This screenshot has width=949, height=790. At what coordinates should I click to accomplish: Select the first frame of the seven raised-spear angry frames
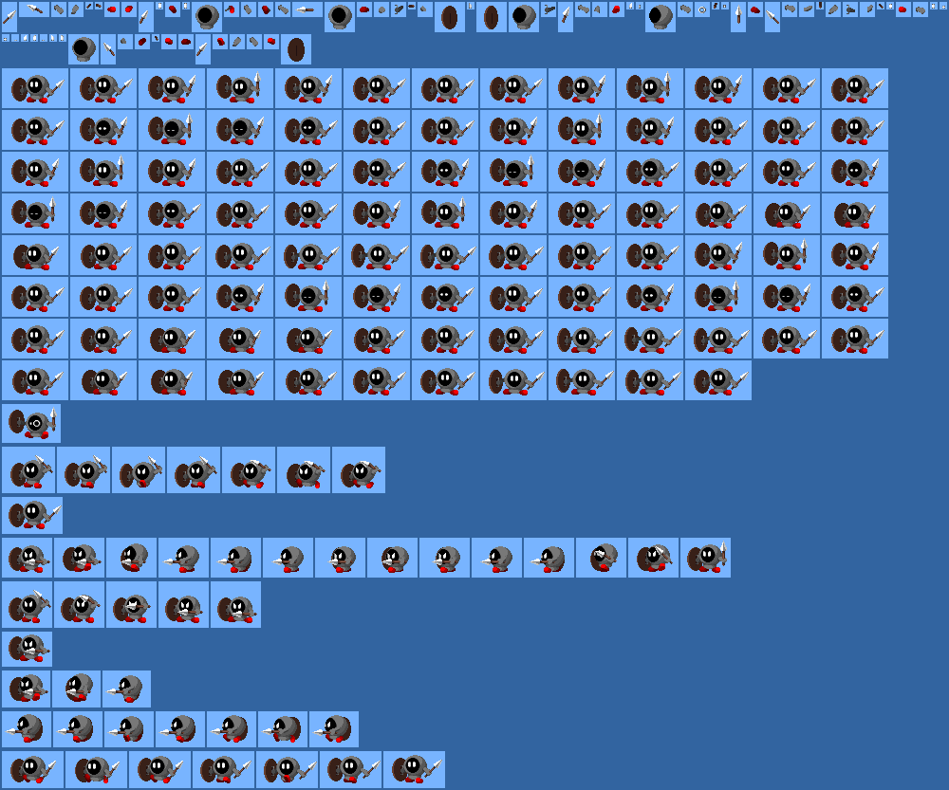(x=28, y=470)
